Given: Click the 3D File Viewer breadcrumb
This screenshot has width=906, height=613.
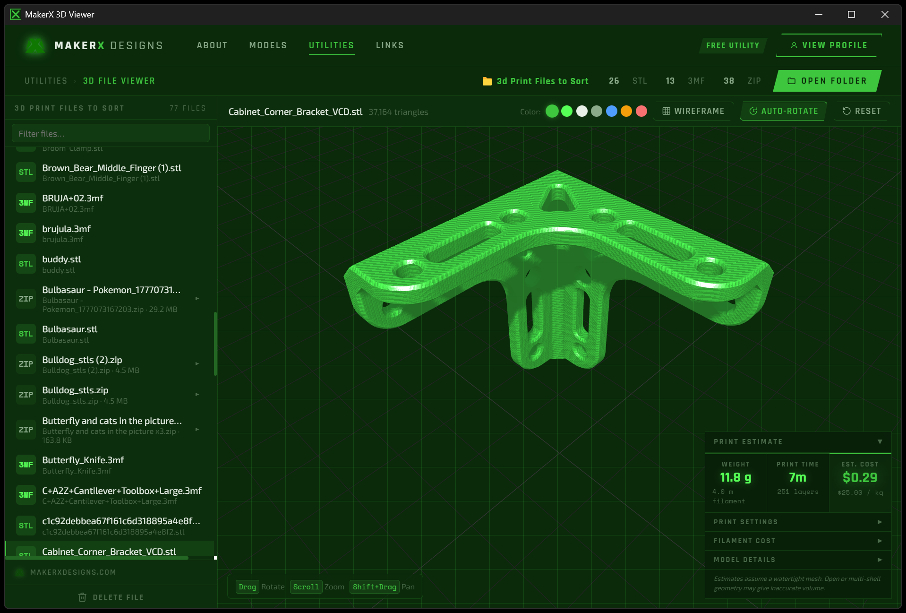Looking at the screenshot, I should click(x=119, y=81).
